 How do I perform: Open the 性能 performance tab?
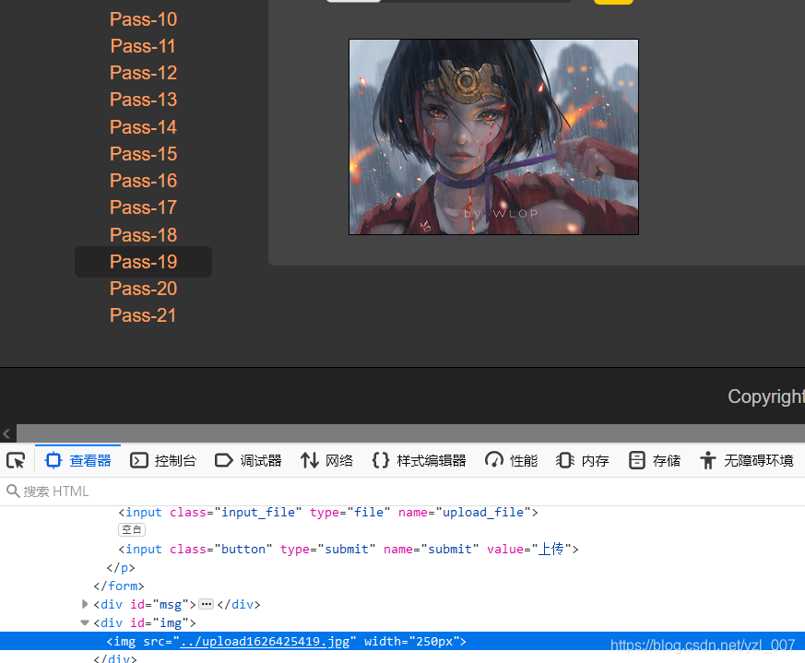(512, 460)
